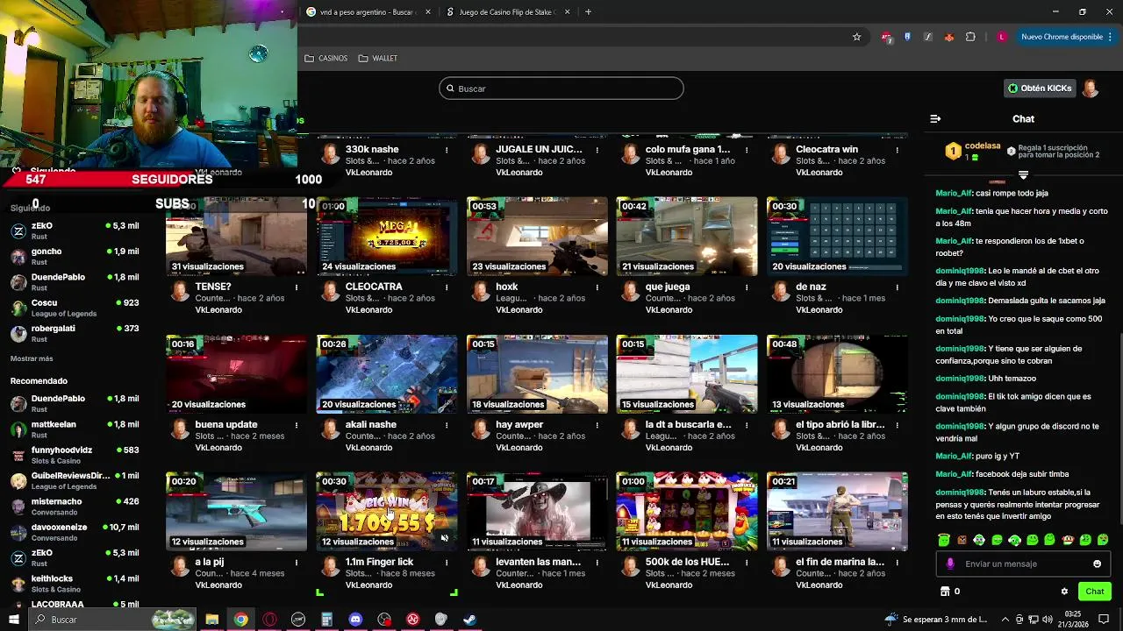Expand the gift leaderboard chevron in chat
Image resolution: width=1123 pixels, height=631 pixels.
pyautogui.click(x=1023, y=175)
